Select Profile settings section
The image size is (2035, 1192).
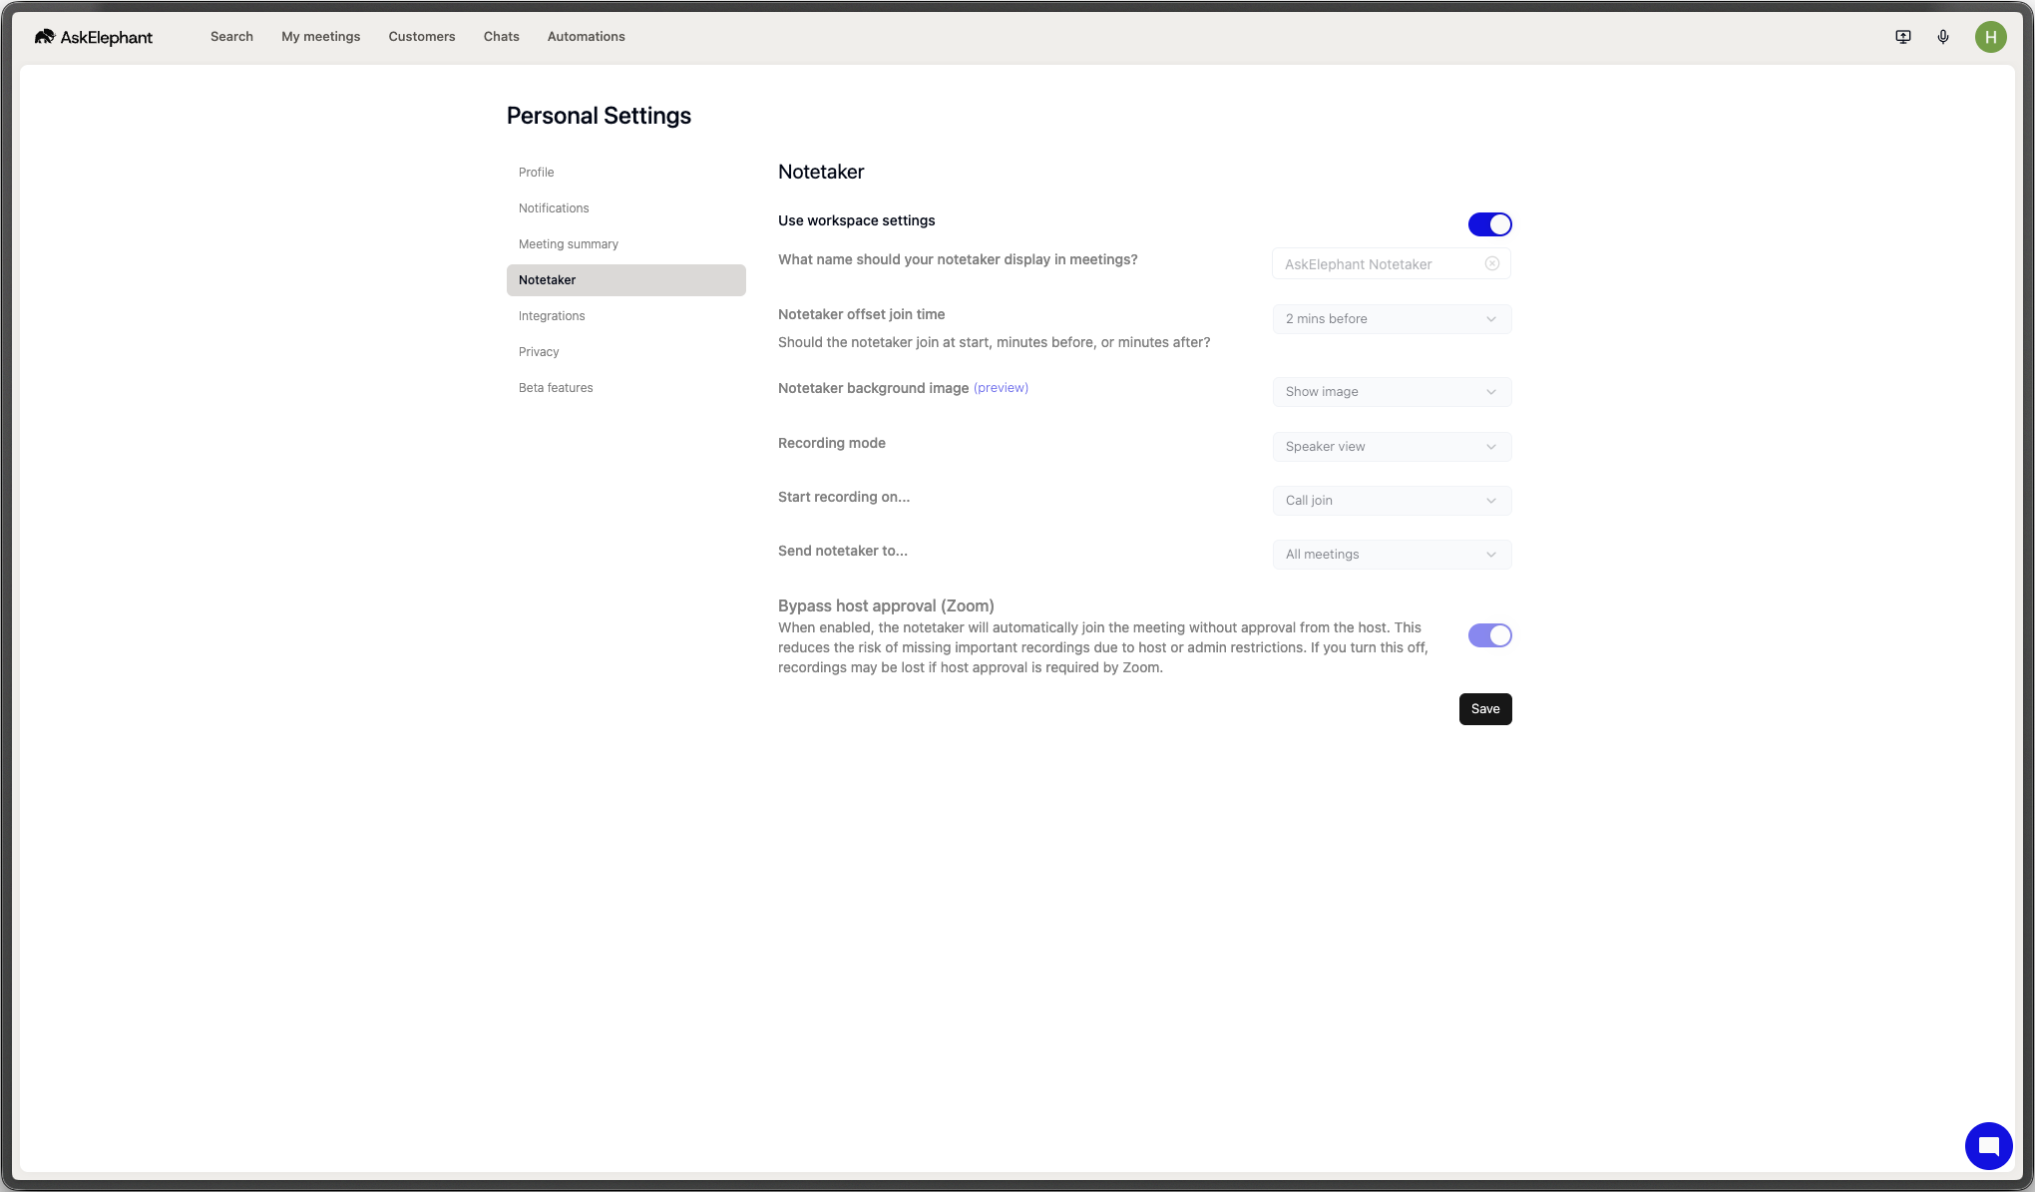click(626, 173)
